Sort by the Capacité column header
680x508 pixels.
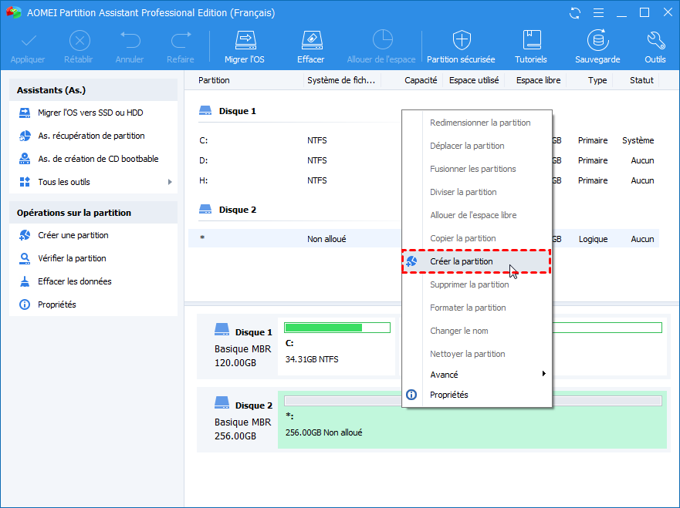pos(421,80)
